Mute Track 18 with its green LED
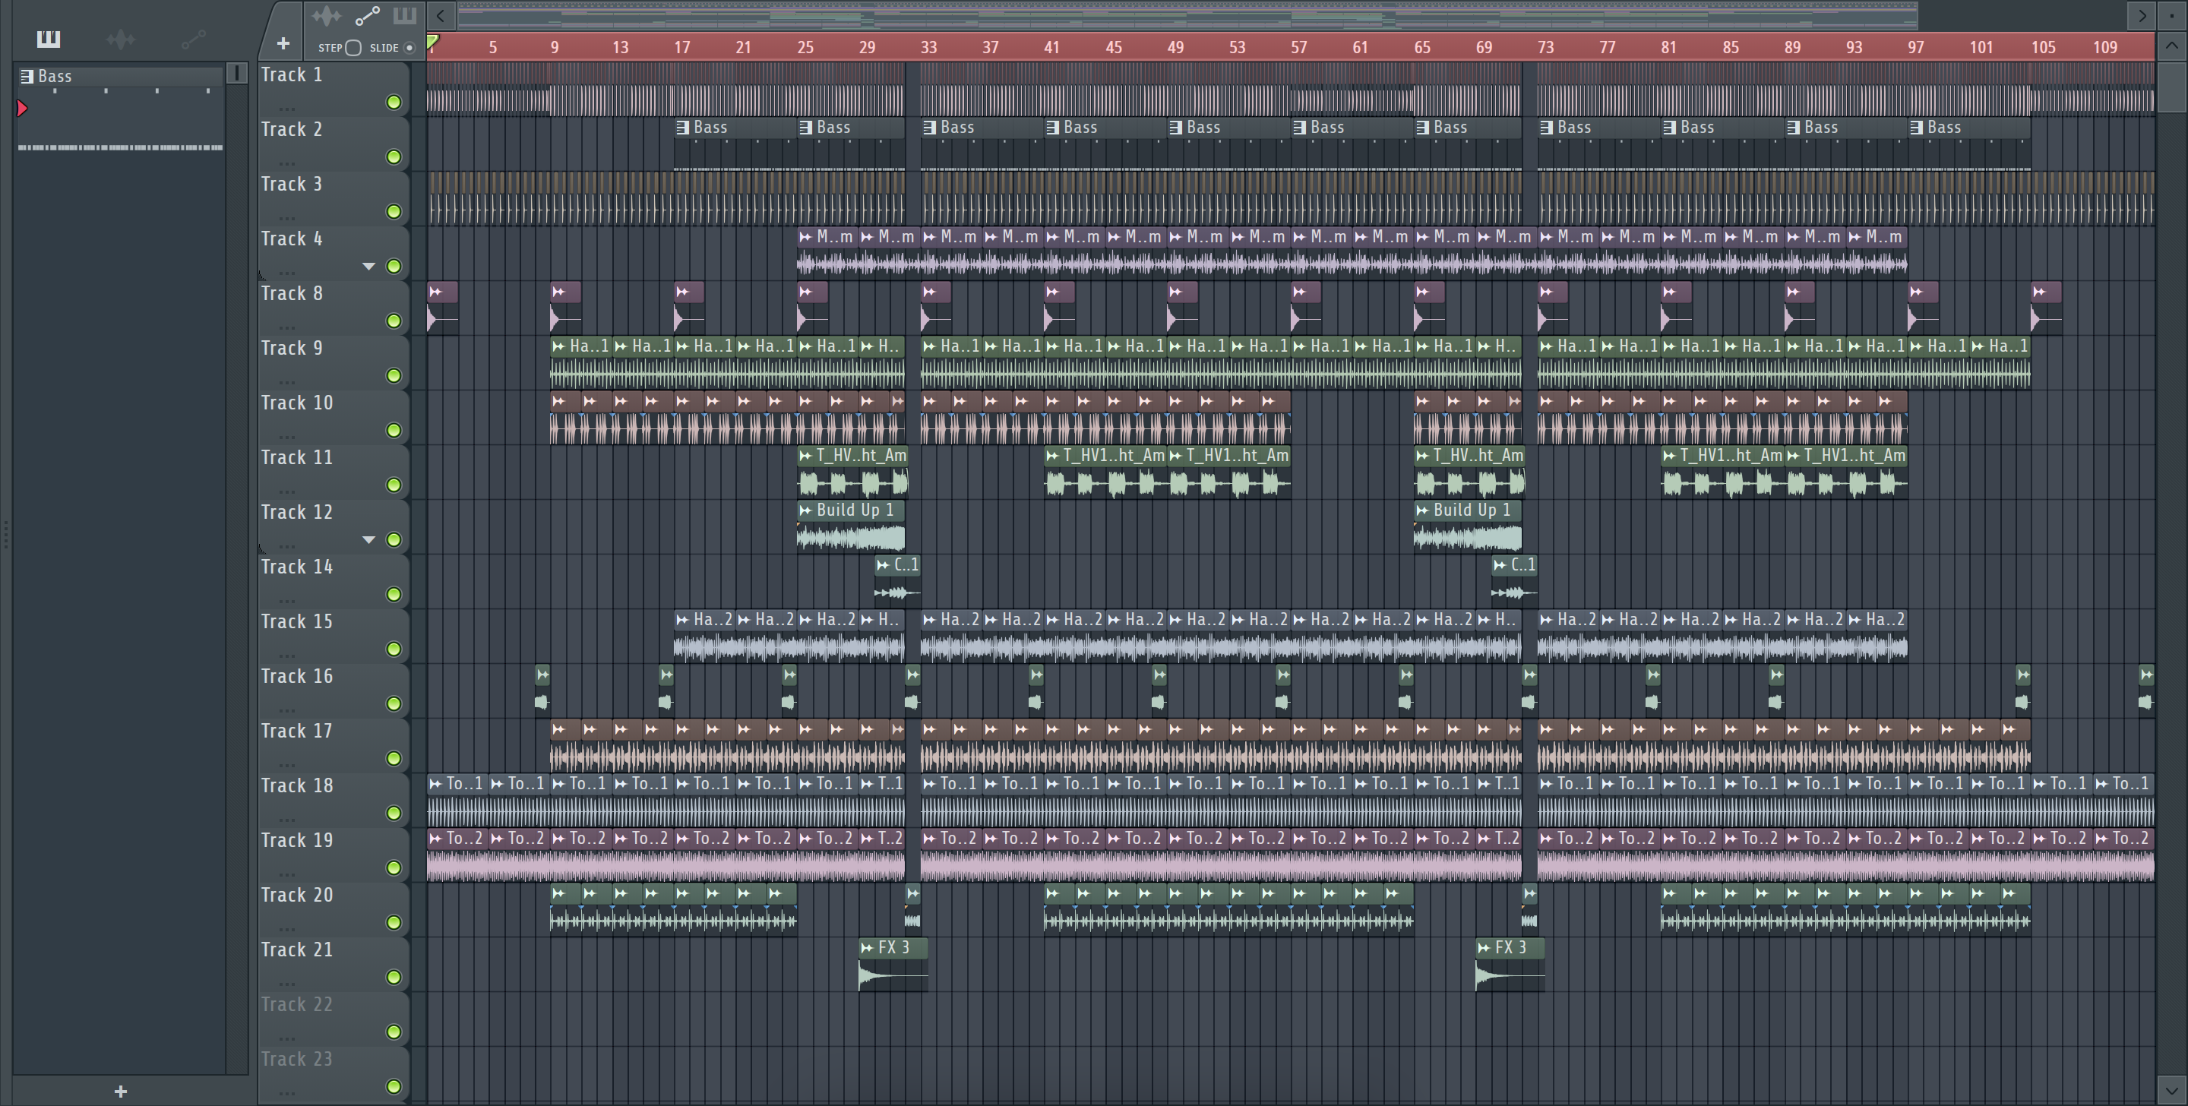Screen dimensions: 2188x1106 [x=394, y=813]
